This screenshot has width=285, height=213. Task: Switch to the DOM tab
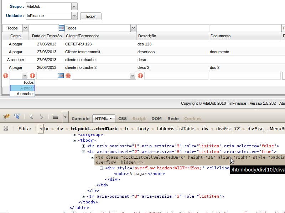(156, 119)
